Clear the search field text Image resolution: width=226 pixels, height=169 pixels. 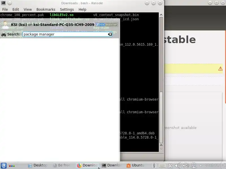click(110, 34)
